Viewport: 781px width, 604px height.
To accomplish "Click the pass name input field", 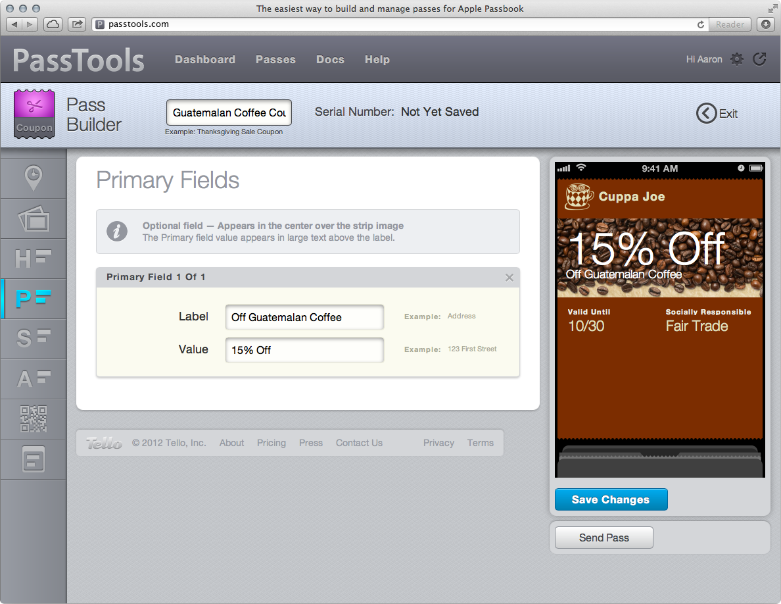I will (229, 113).
